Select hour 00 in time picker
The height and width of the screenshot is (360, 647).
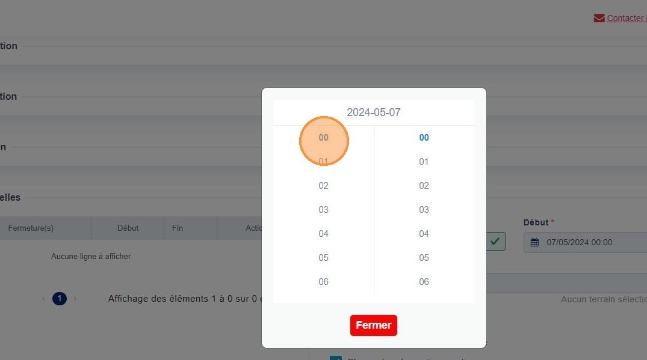click(x=324, y=138)
